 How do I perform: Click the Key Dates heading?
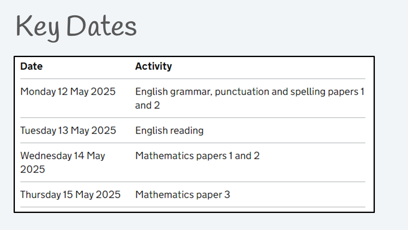(x=76, y=27)
